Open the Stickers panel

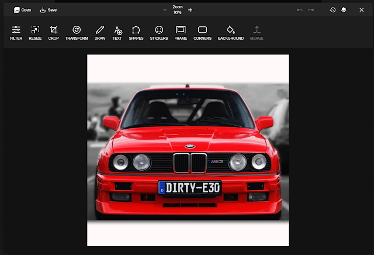(159, 33)
